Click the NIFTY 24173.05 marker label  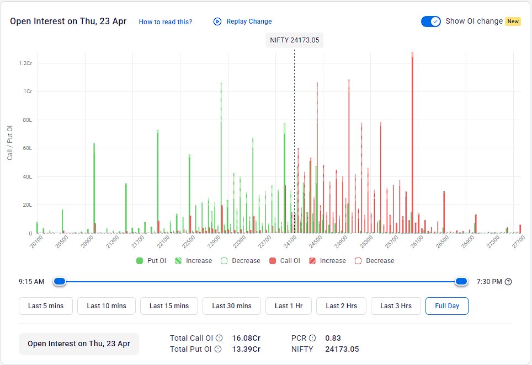(294, 40)
